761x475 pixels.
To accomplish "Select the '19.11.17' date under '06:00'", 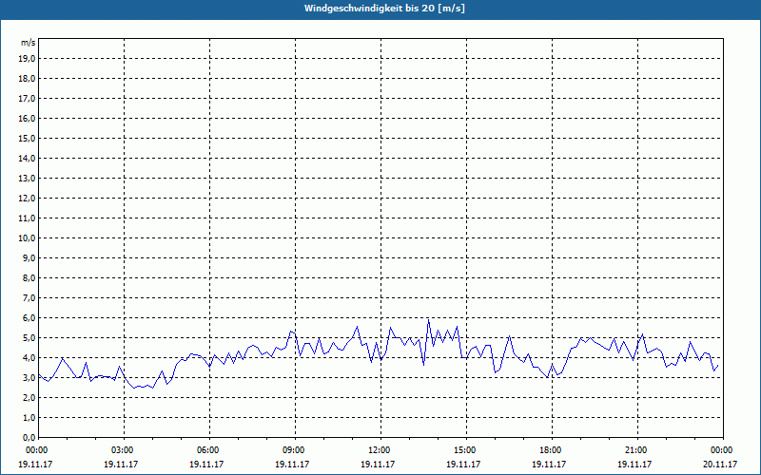I will pyautogui.click(x=206, y=464).
